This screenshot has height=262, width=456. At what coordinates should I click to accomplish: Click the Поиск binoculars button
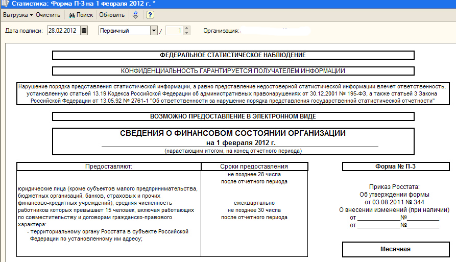(81, 15)
